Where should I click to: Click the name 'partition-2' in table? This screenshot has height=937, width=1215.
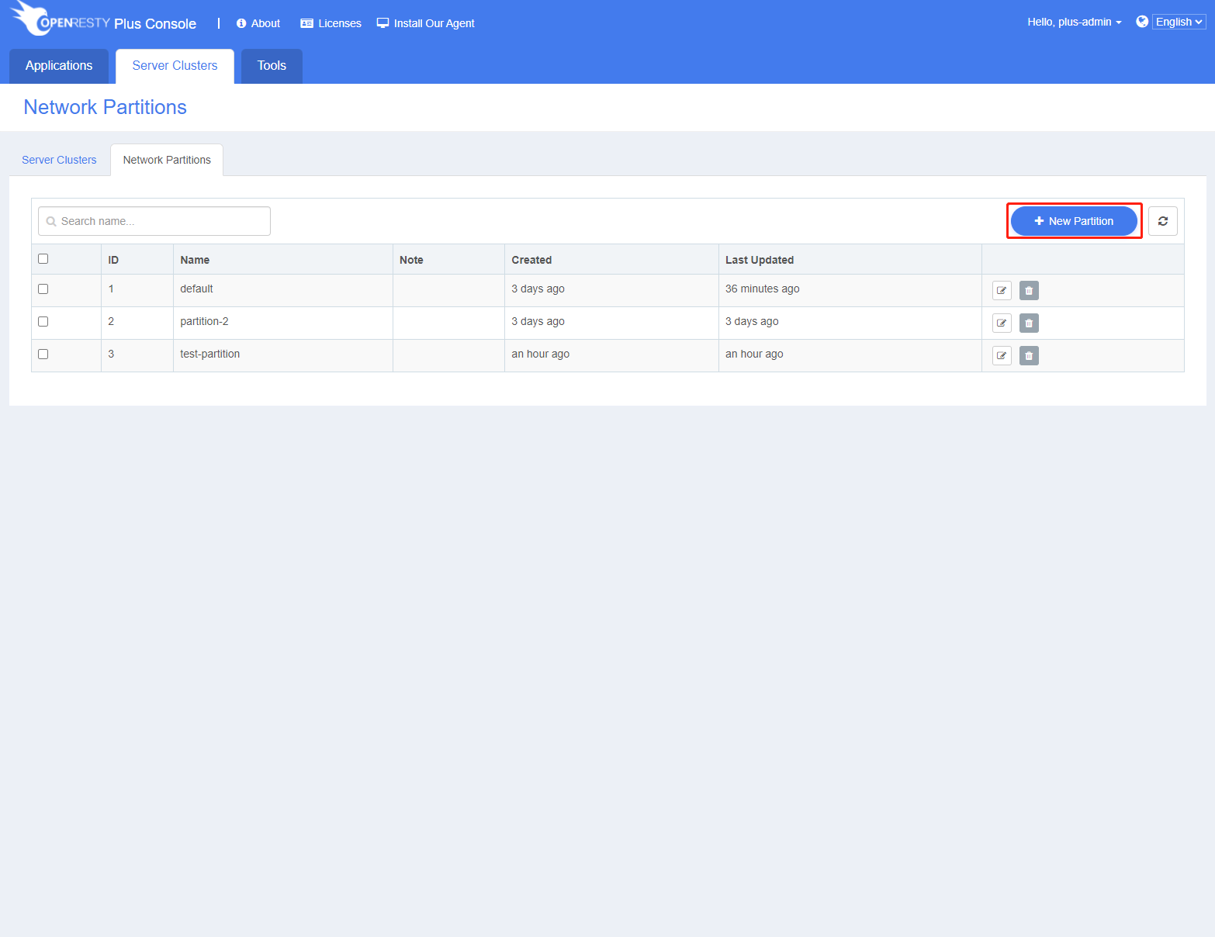click(x=204, y=321)
